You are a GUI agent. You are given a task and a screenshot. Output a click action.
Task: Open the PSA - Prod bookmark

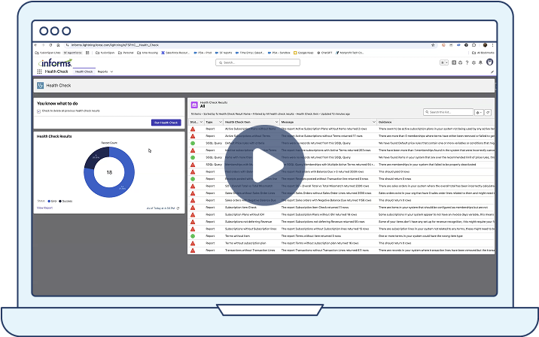coord(203,53)
